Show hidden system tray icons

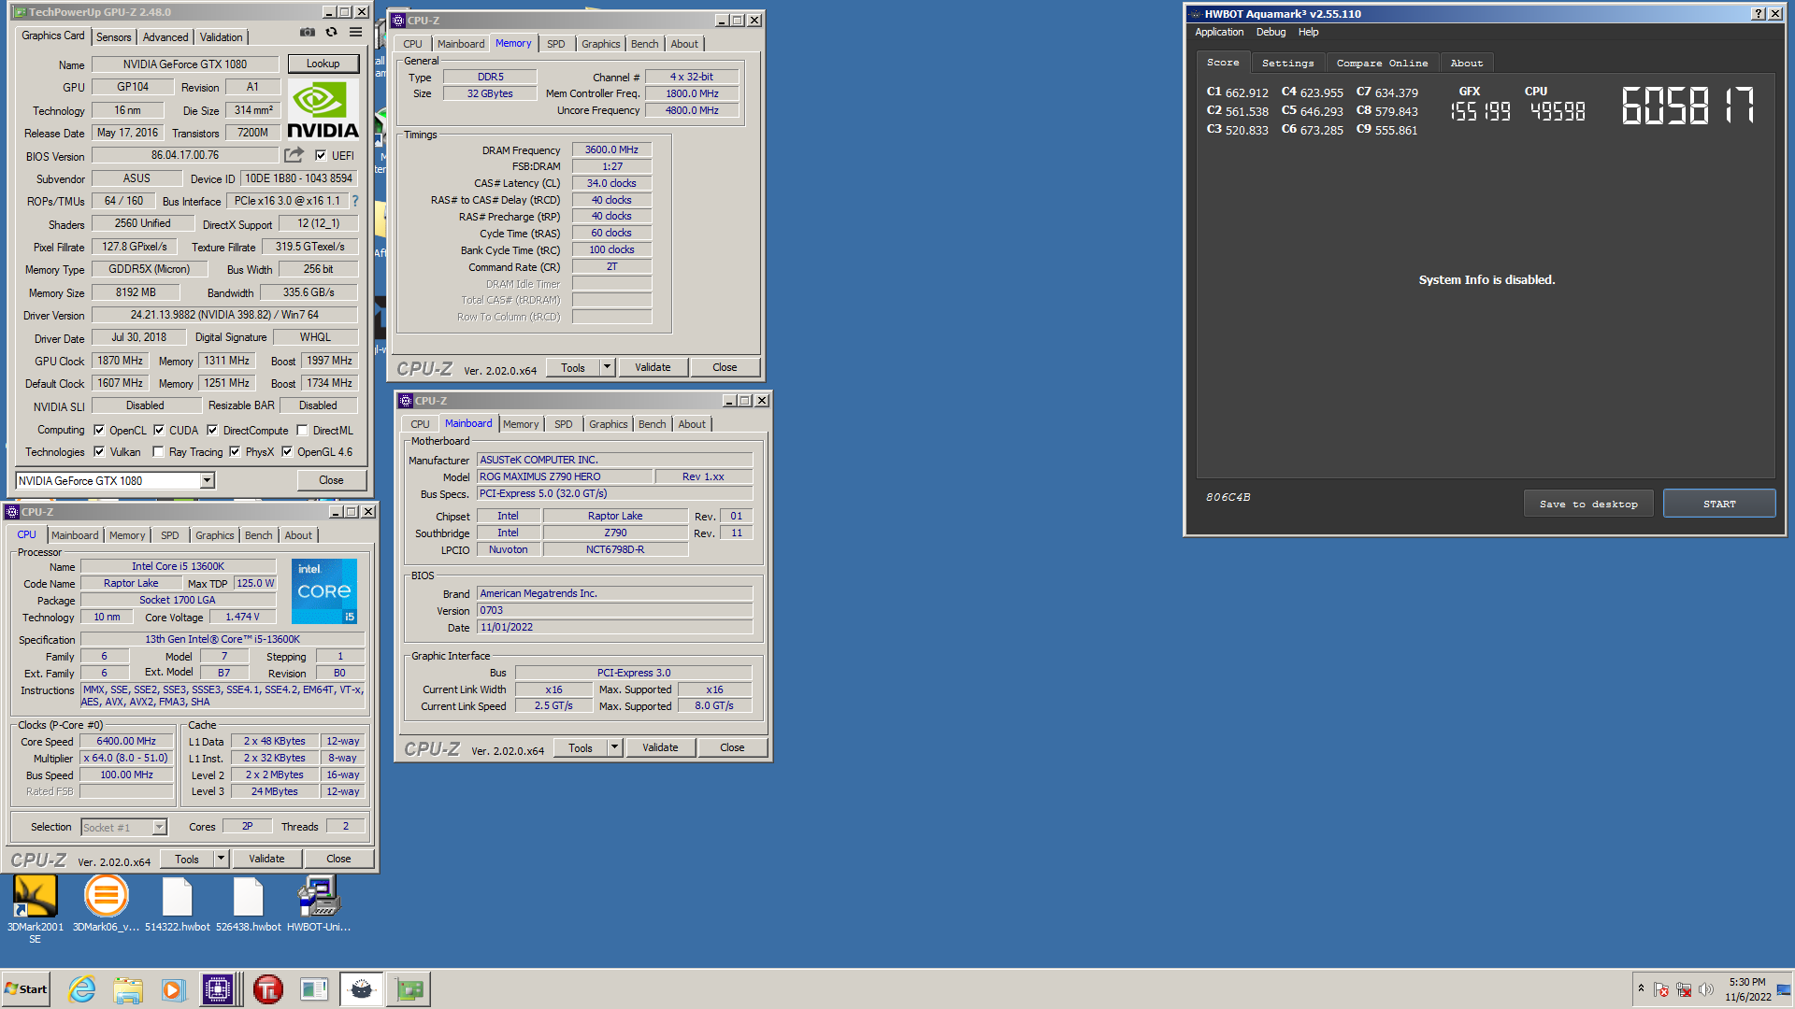(1641, 988)
